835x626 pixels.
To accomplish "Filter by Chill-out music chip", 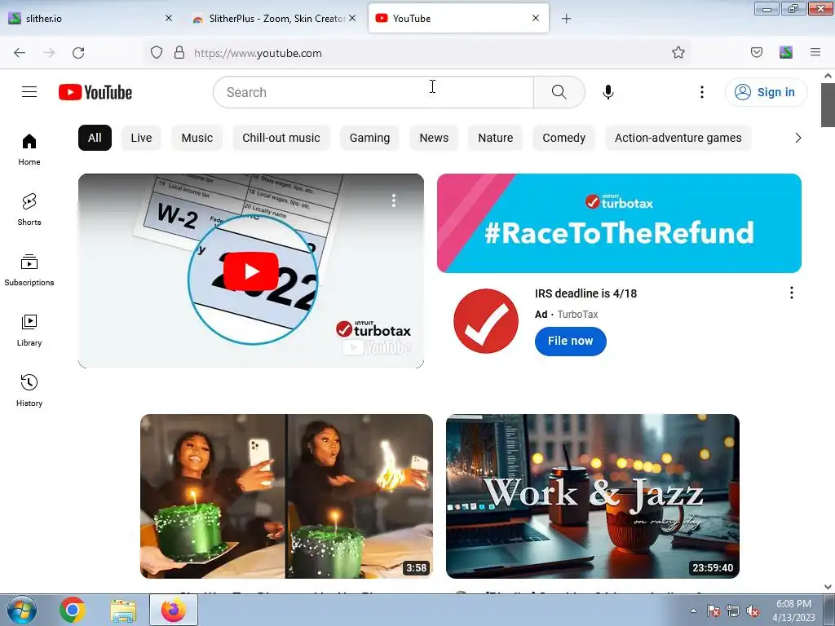I will pos(281,138).
